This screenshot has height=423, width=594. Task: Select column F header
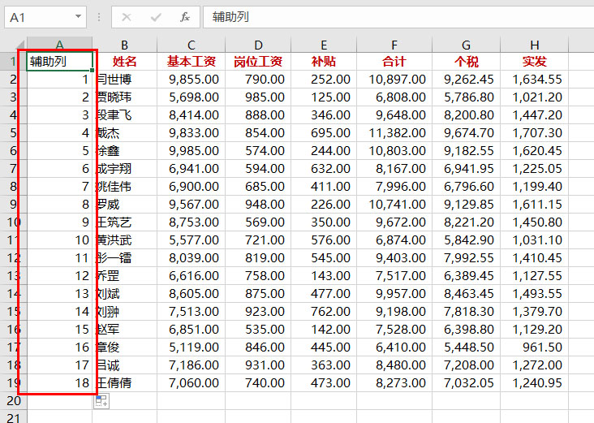click(394, 45)
